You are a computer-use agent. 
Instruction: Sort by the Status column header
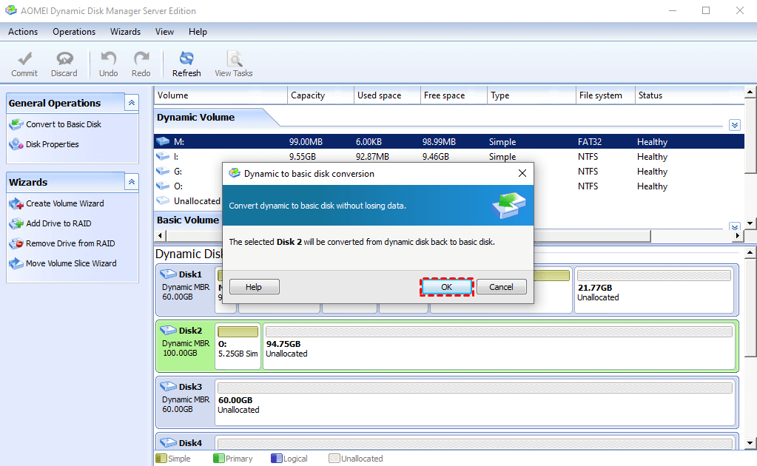(x=690, y=95)
